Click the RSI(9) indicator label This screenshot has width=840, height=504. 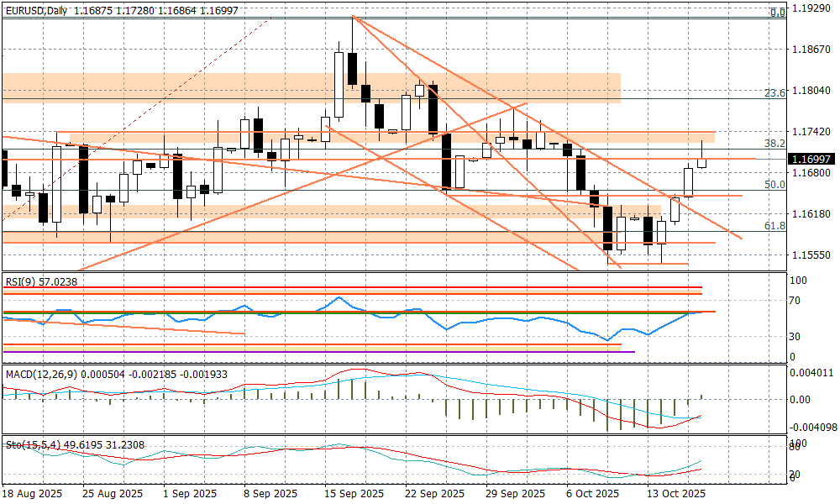coord(41,282)
